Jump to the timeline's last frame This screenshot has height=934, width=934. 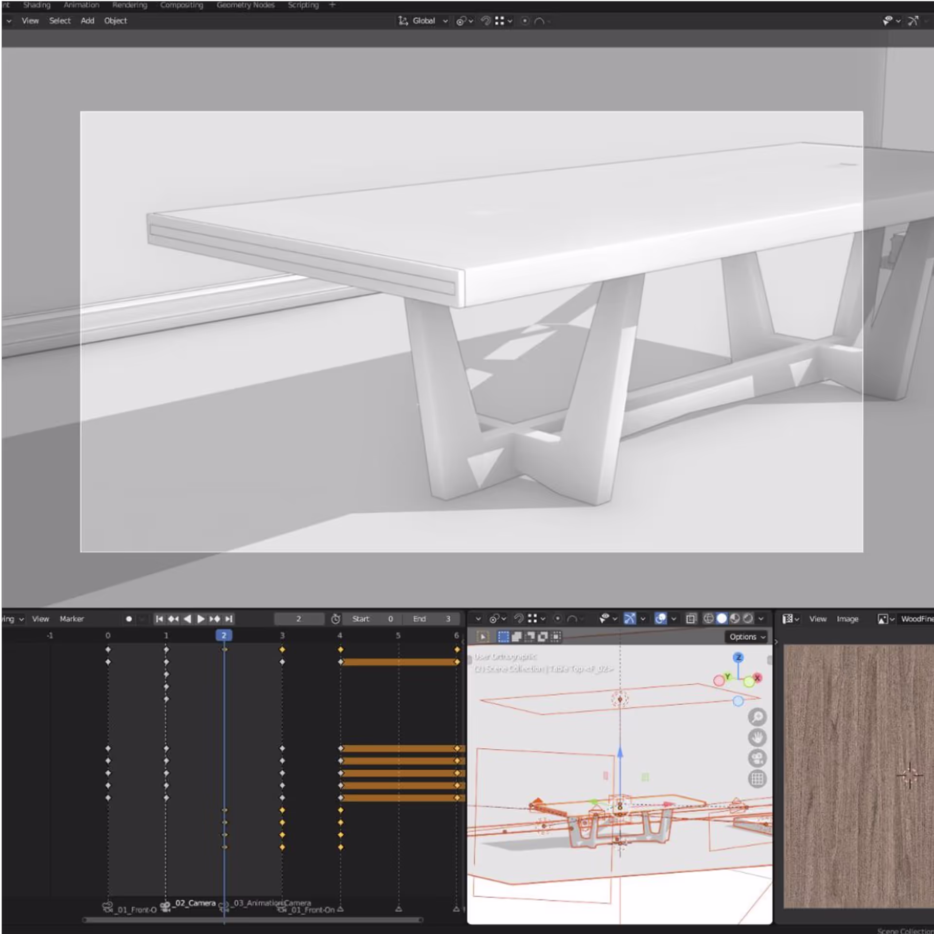[x=229, y=619]
